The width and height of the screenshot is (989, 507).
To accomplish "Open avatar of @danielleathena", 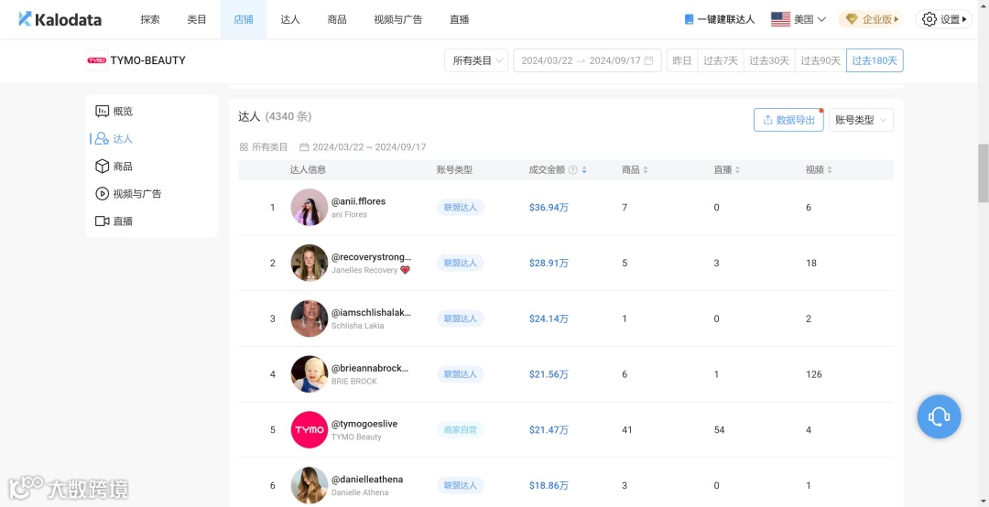I will point(310,485).
